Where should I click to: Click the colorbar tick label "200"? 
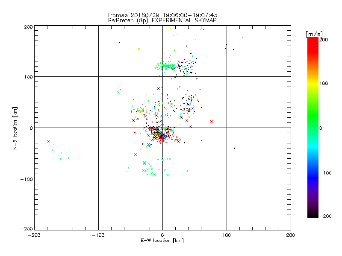click(x=324, y=40)
